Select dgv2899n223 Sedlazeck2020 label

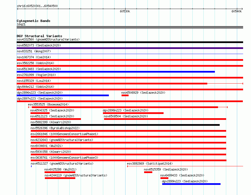(x=185, y=181)
